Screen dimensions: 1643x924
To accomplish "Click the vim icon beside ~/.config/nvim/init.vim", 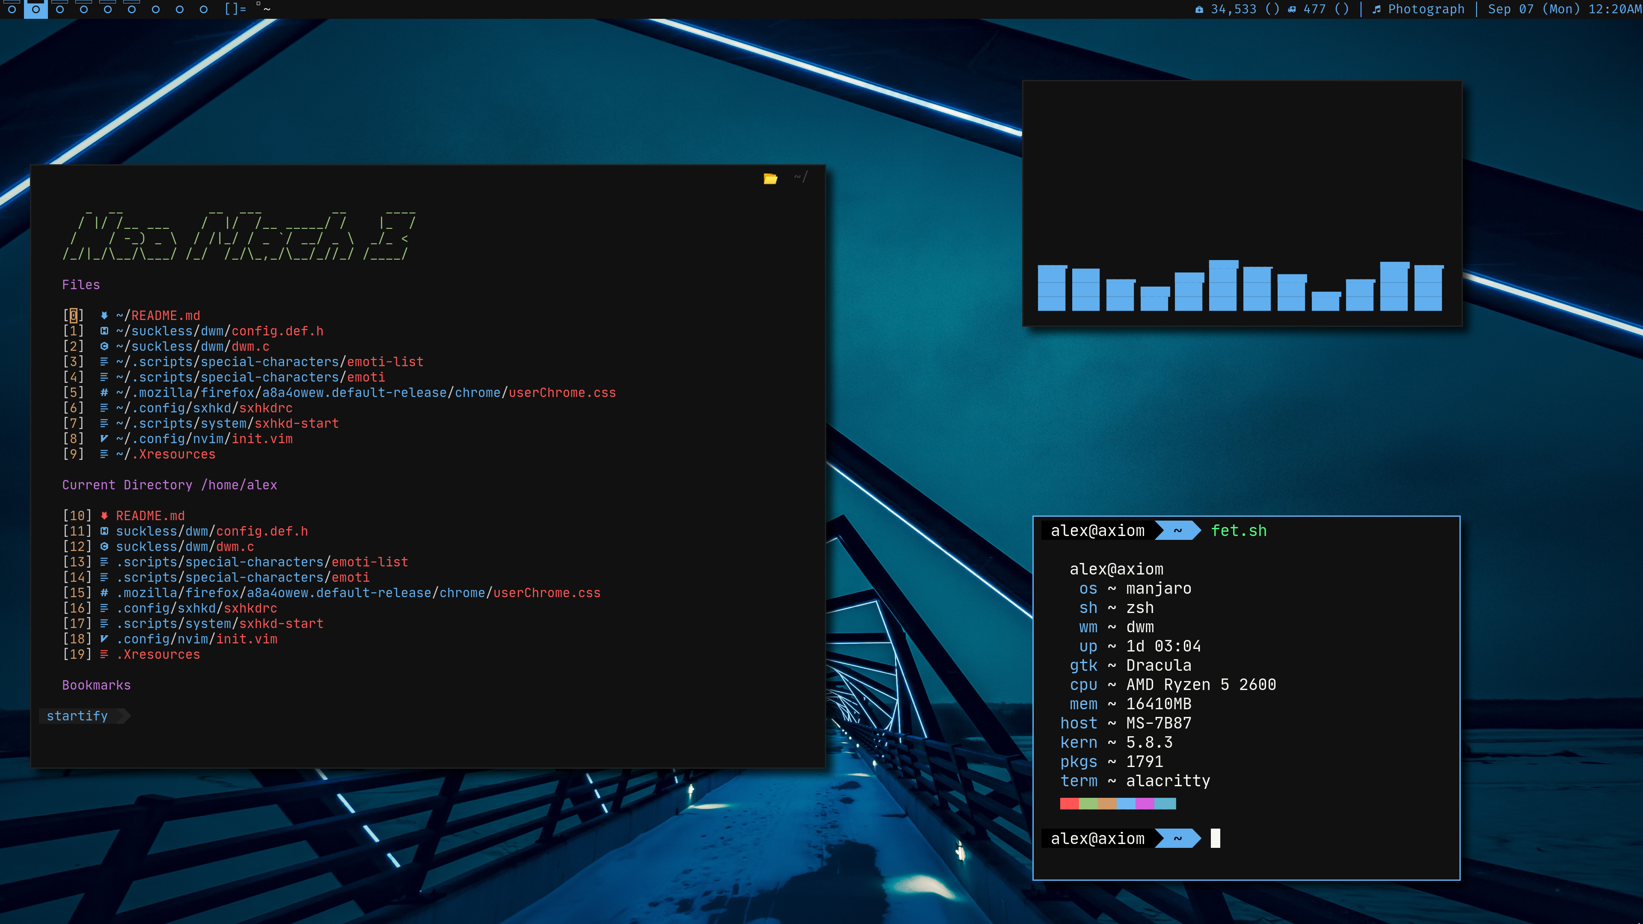I will click(x=104, y=439).
